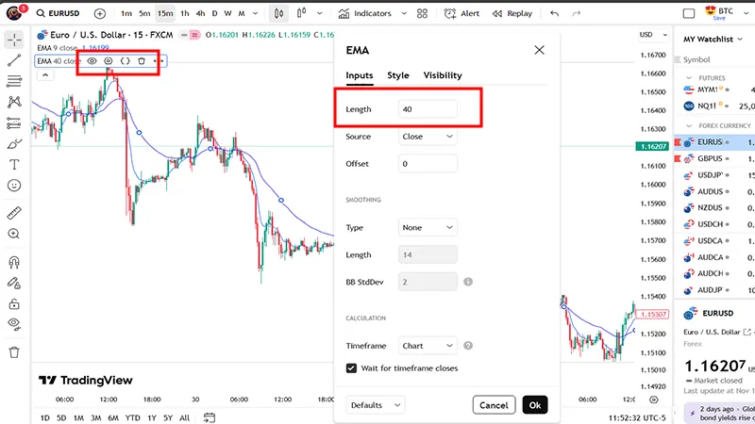
Task: Select the Text tool in left toolbar
Action: pos(14,164)
